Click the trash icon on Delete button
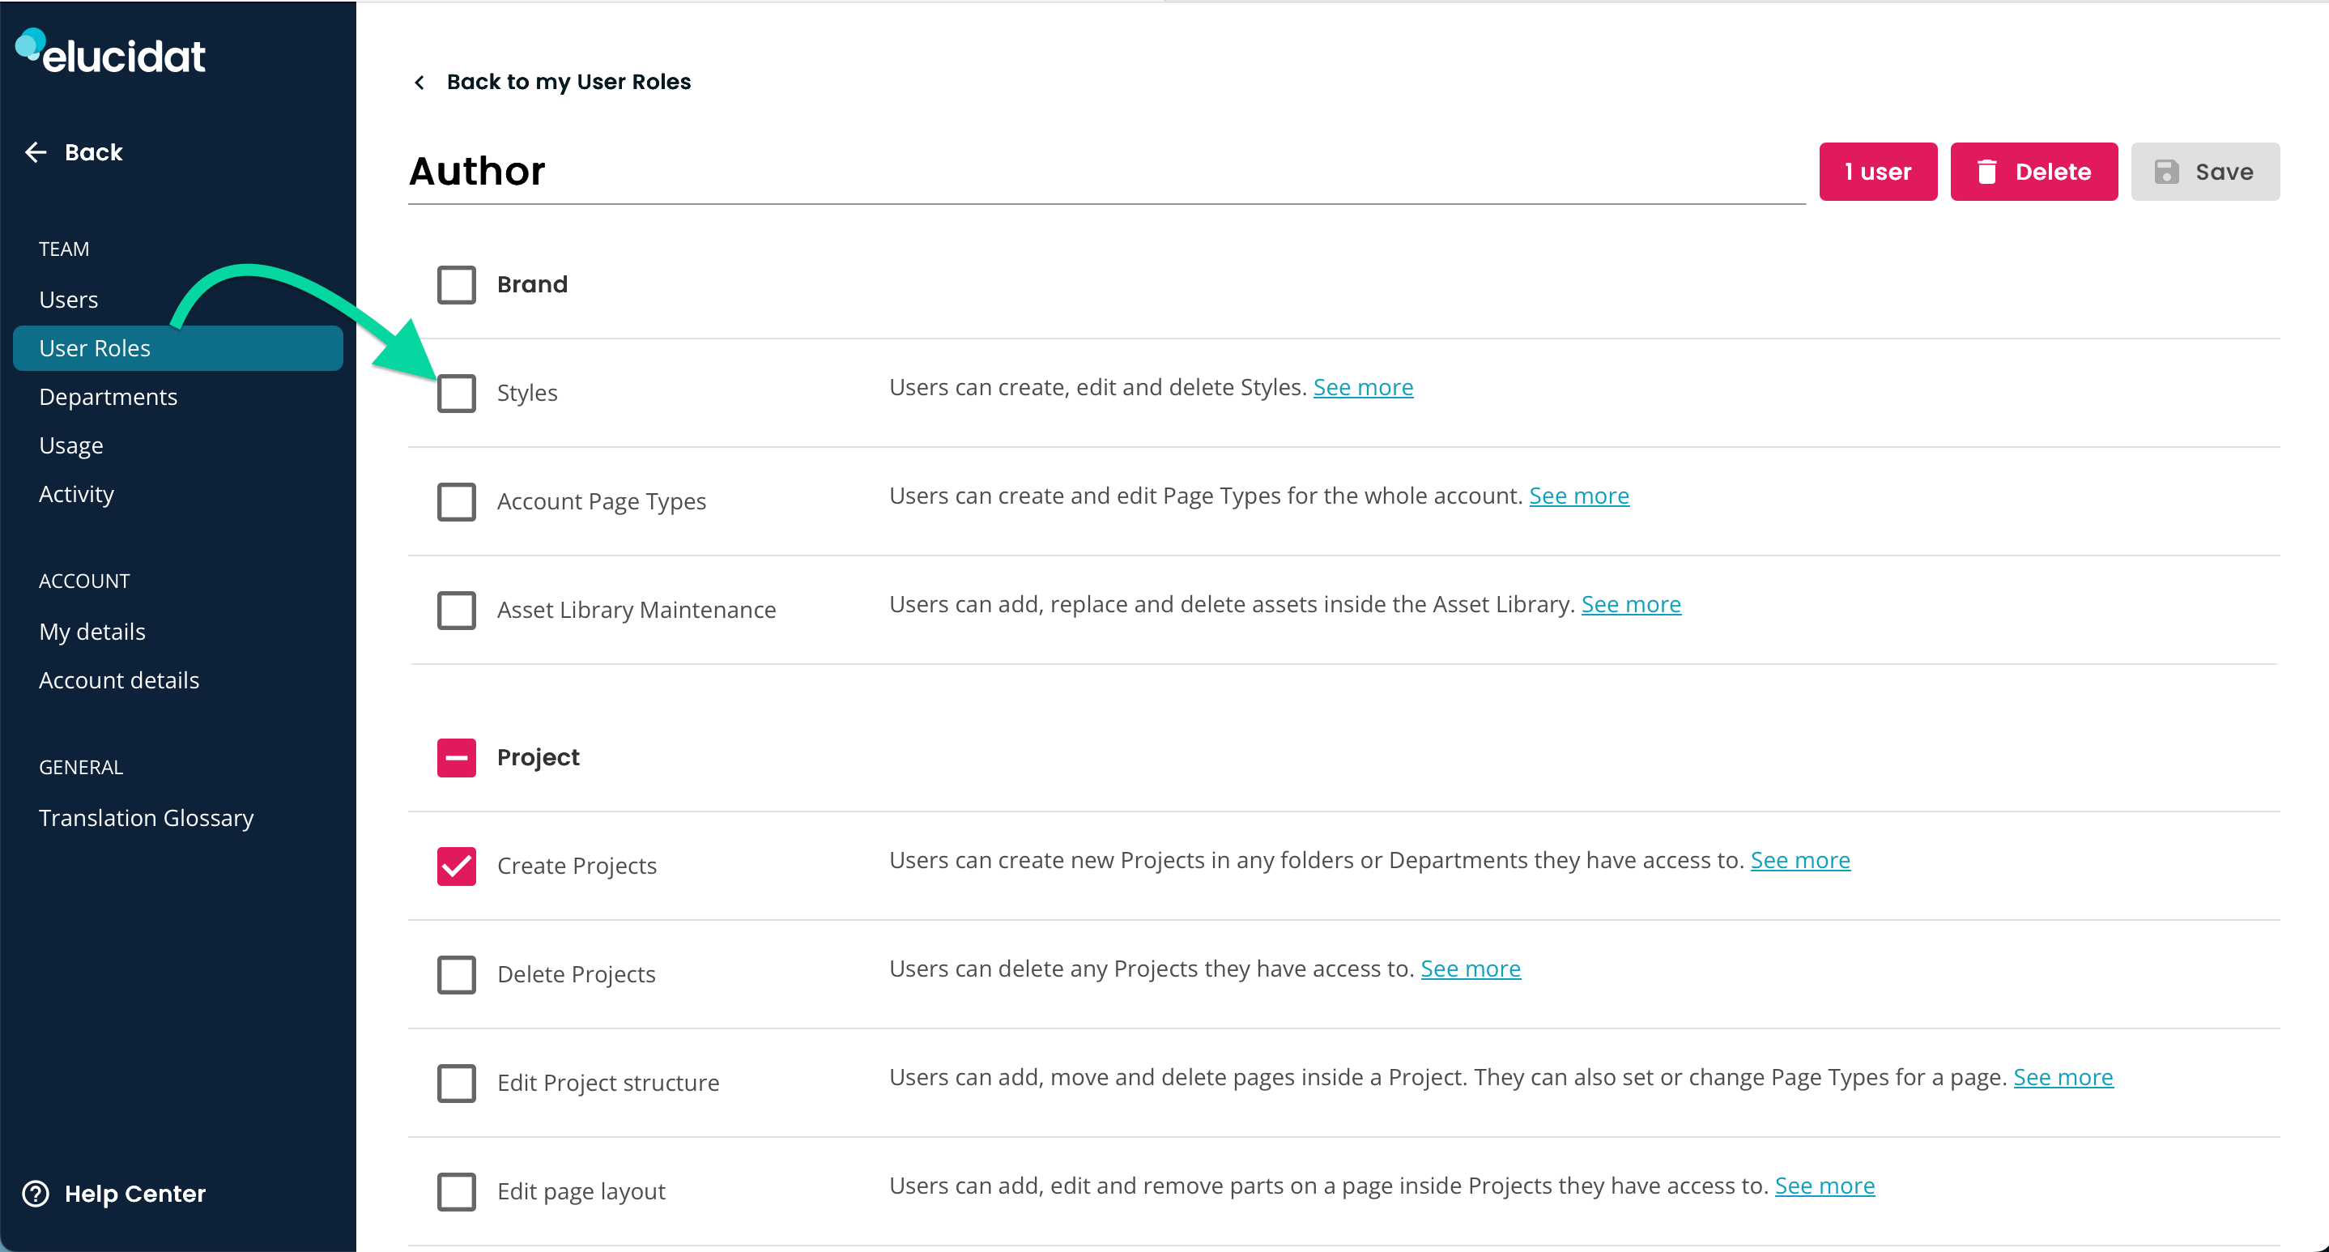2329x1252 pixels. pyautogui.click(x=1986, y=172)
